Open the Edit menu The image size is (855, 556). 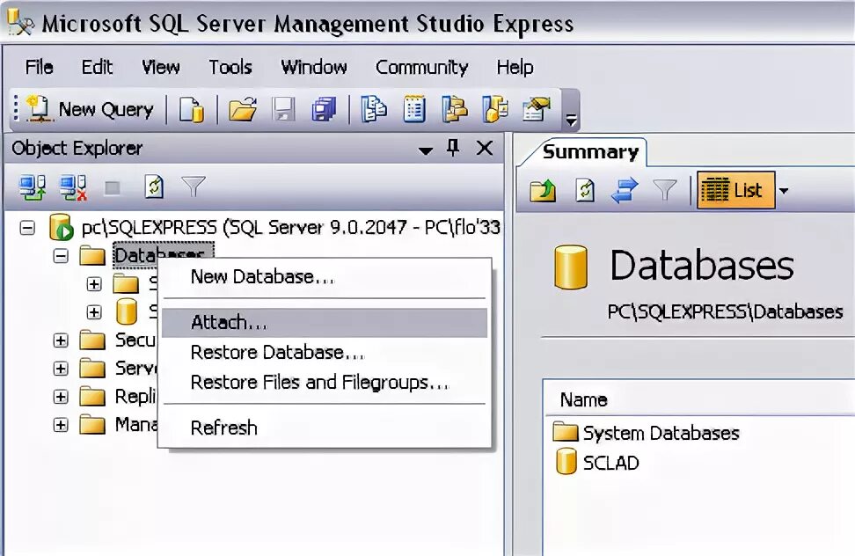(x=97, y=67)
